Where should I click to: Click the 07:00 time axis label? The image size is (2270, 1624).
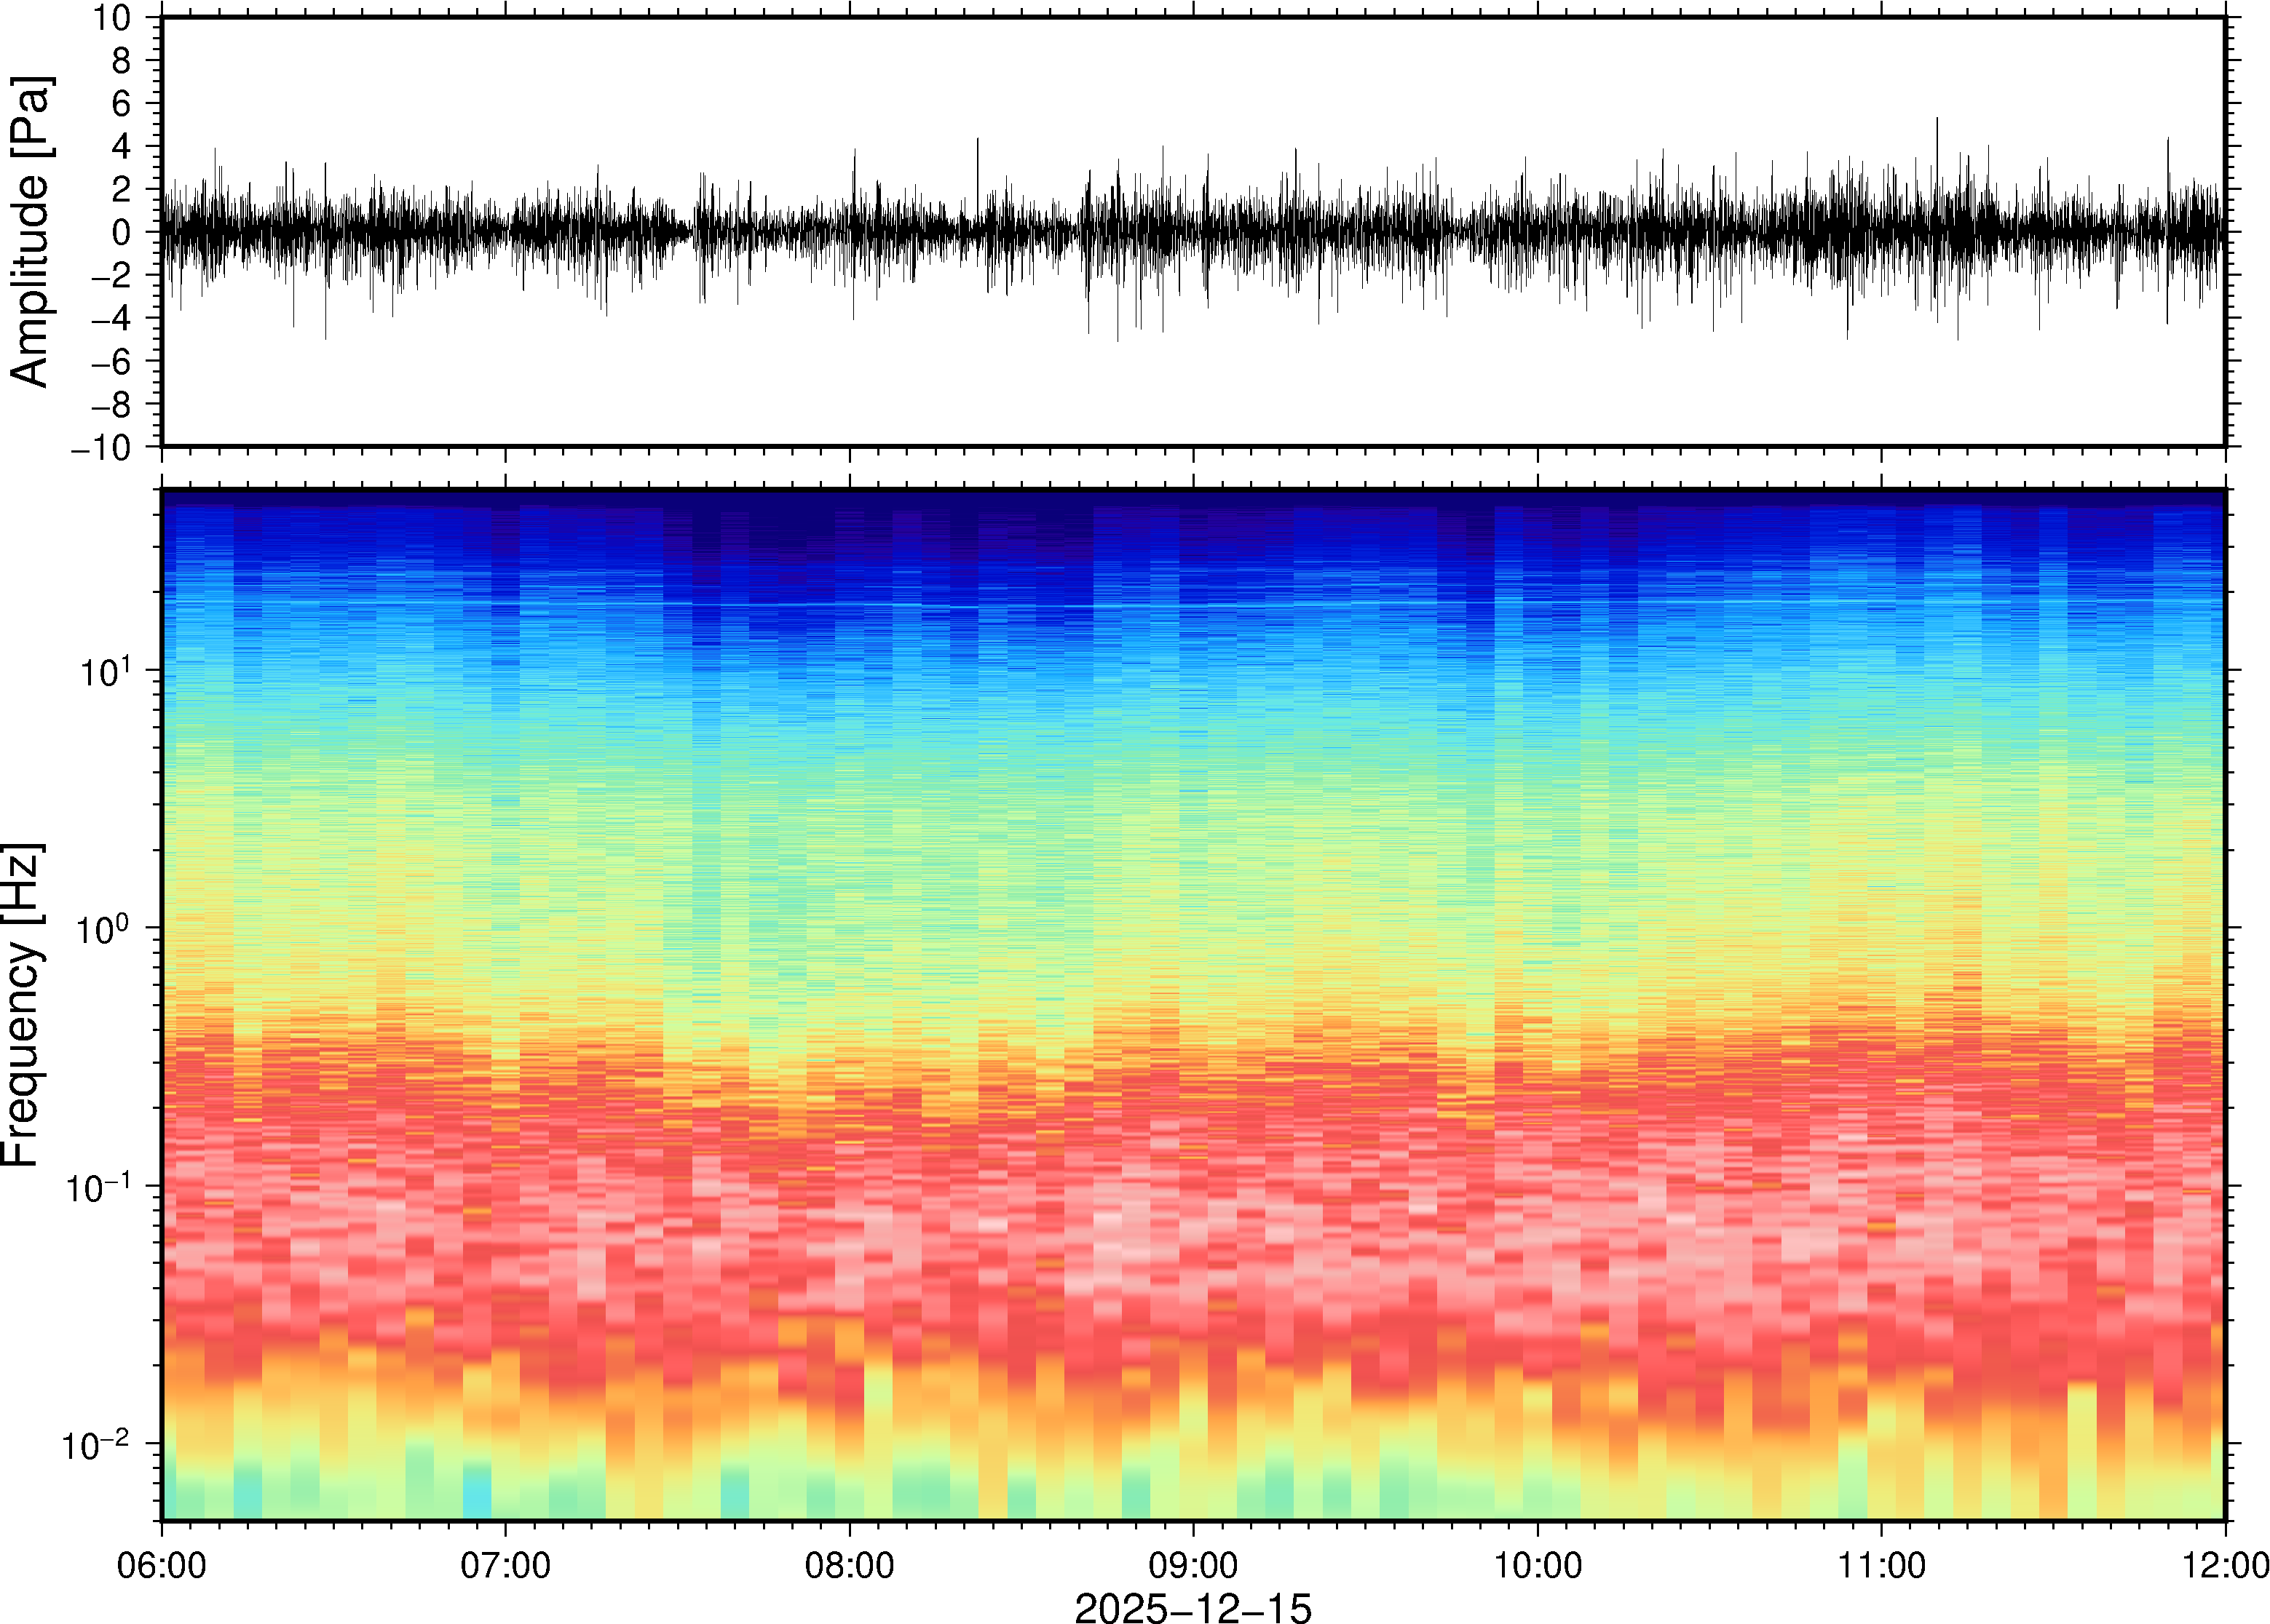tap(505, 1565)
